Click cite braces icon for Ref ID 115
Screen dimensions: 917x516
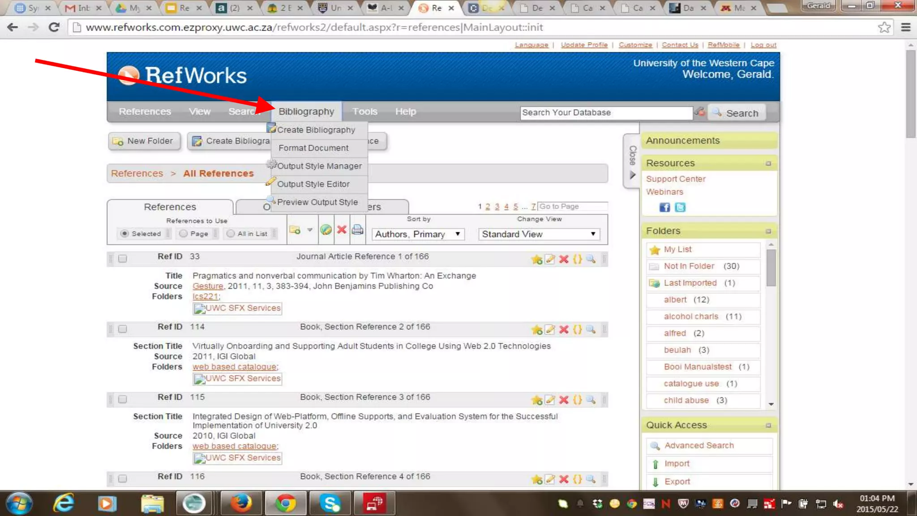tap(578, 400)
